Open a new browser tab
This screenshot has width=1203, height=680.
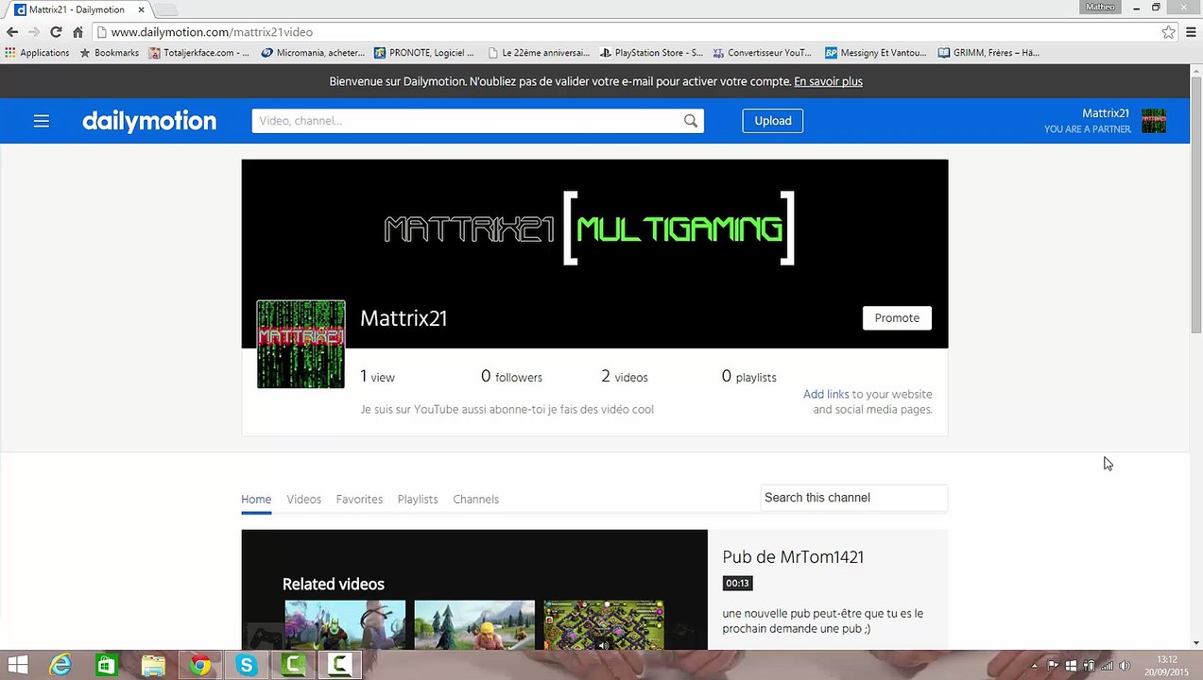165,9
